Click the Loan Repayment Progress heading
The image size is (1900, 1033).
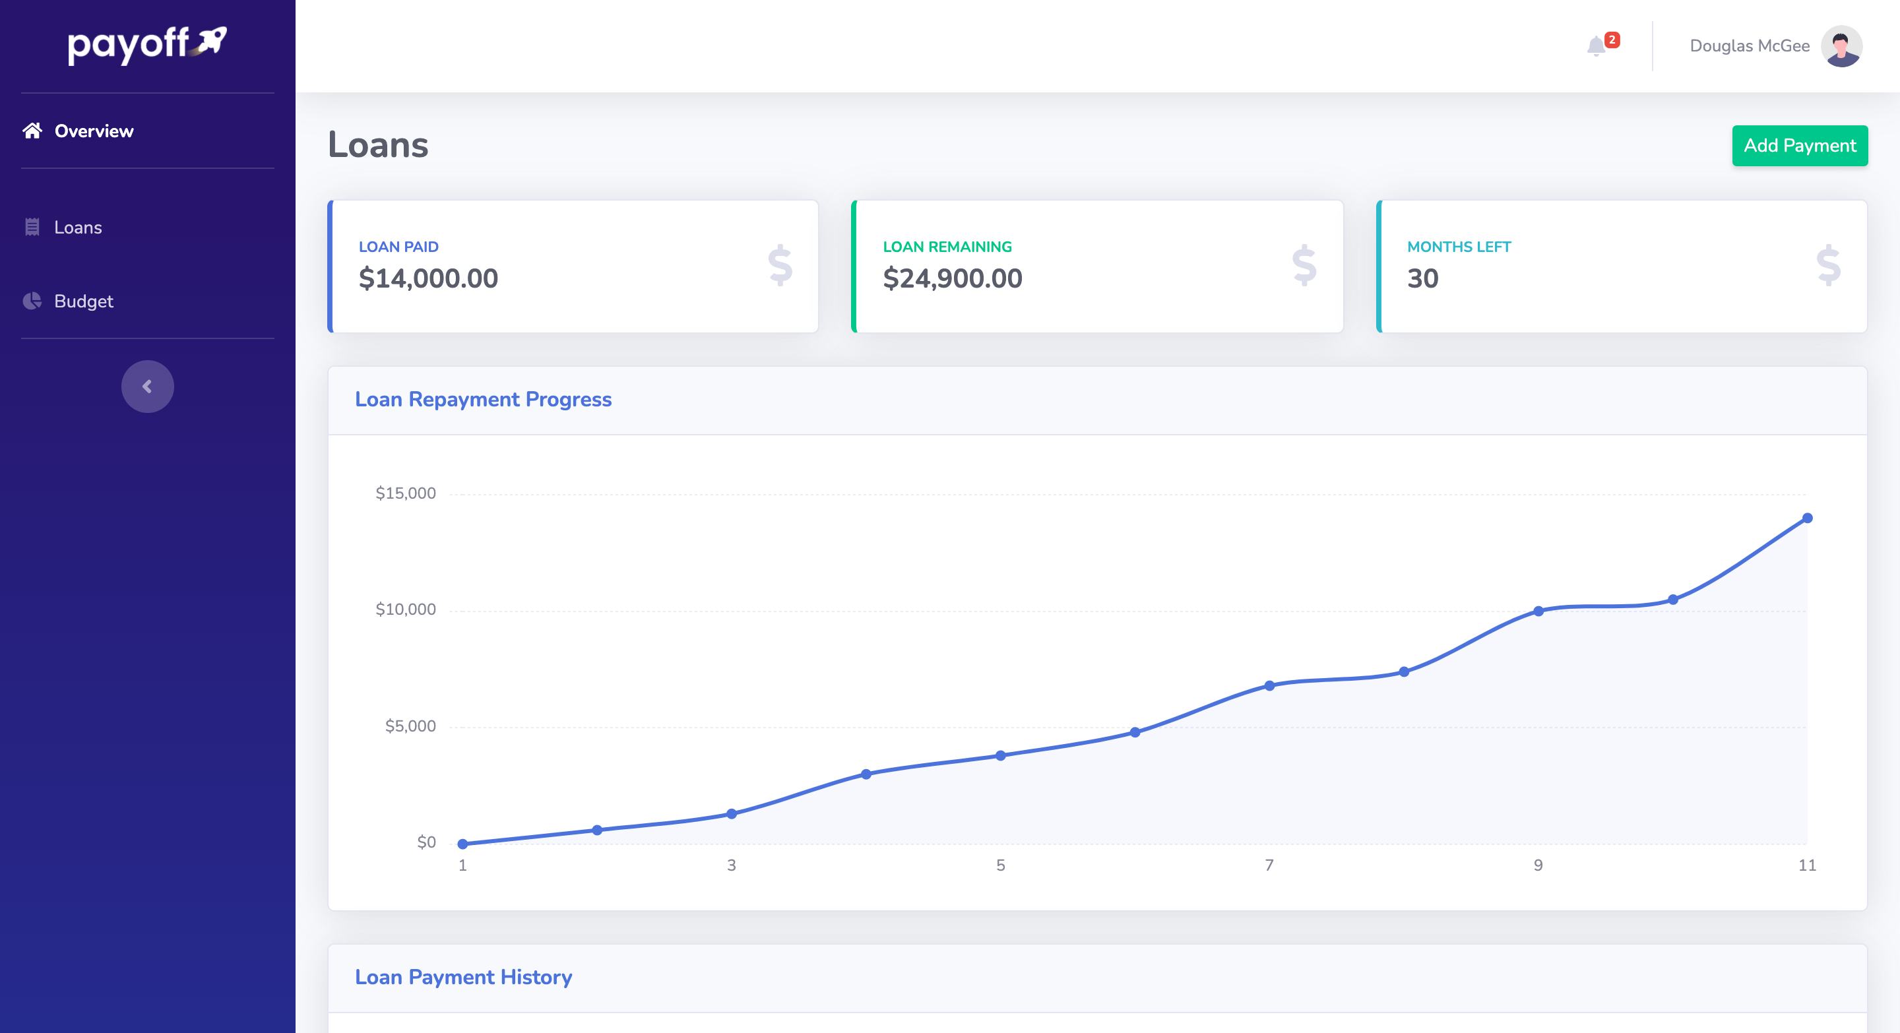483,399
